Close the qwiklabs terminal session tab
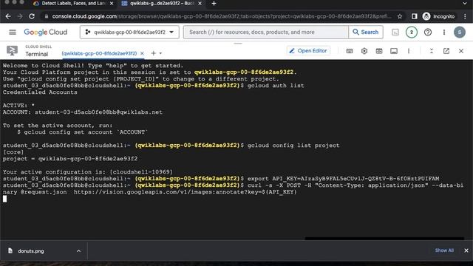Viewport: 473px width, 266px height. [x=142, y=53]
